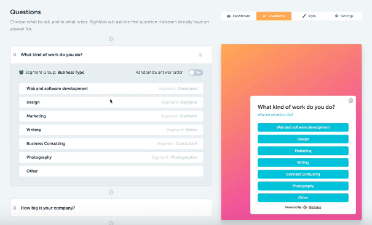
Task: Click the Web and software development preview button
Action: point(303,127)
